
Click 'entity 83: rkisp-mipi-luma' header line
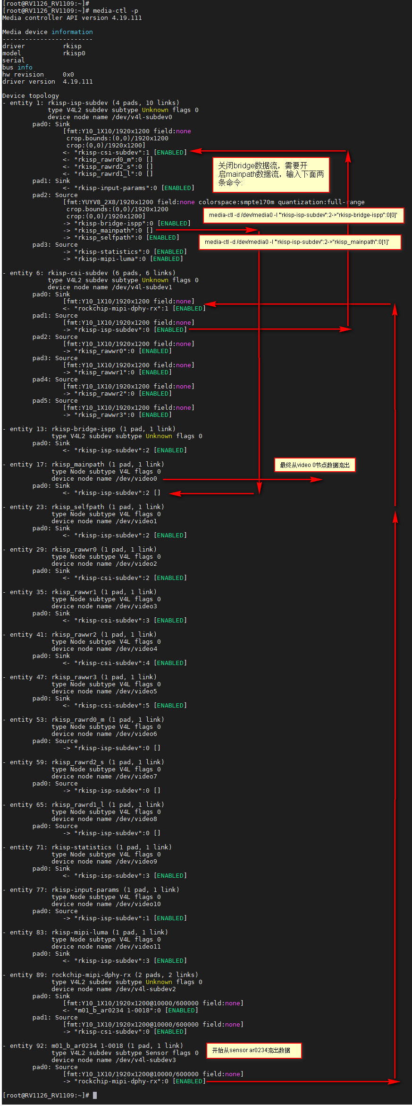[85, 932]
